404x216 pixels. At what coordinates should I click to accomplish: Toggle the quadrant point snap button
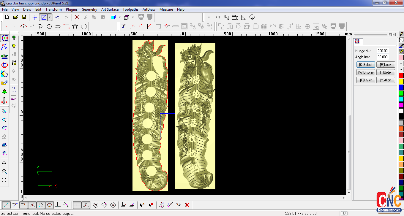click(x=50, y=205)
